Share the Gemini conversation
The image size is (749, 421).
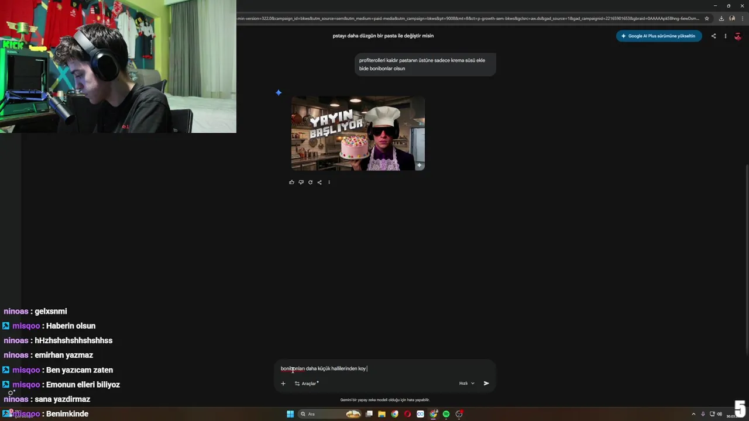[713, 36]
